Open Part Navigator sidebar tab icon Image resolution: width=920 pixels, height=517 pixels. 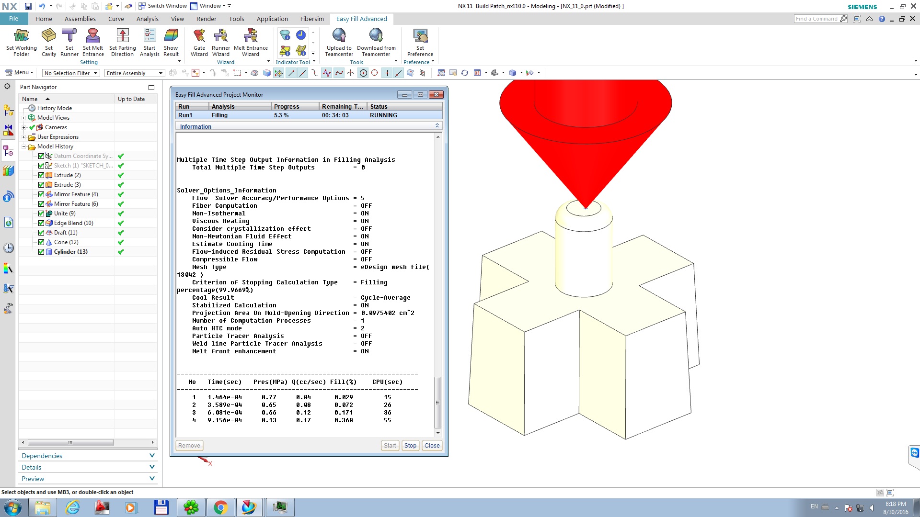[8, 151]
